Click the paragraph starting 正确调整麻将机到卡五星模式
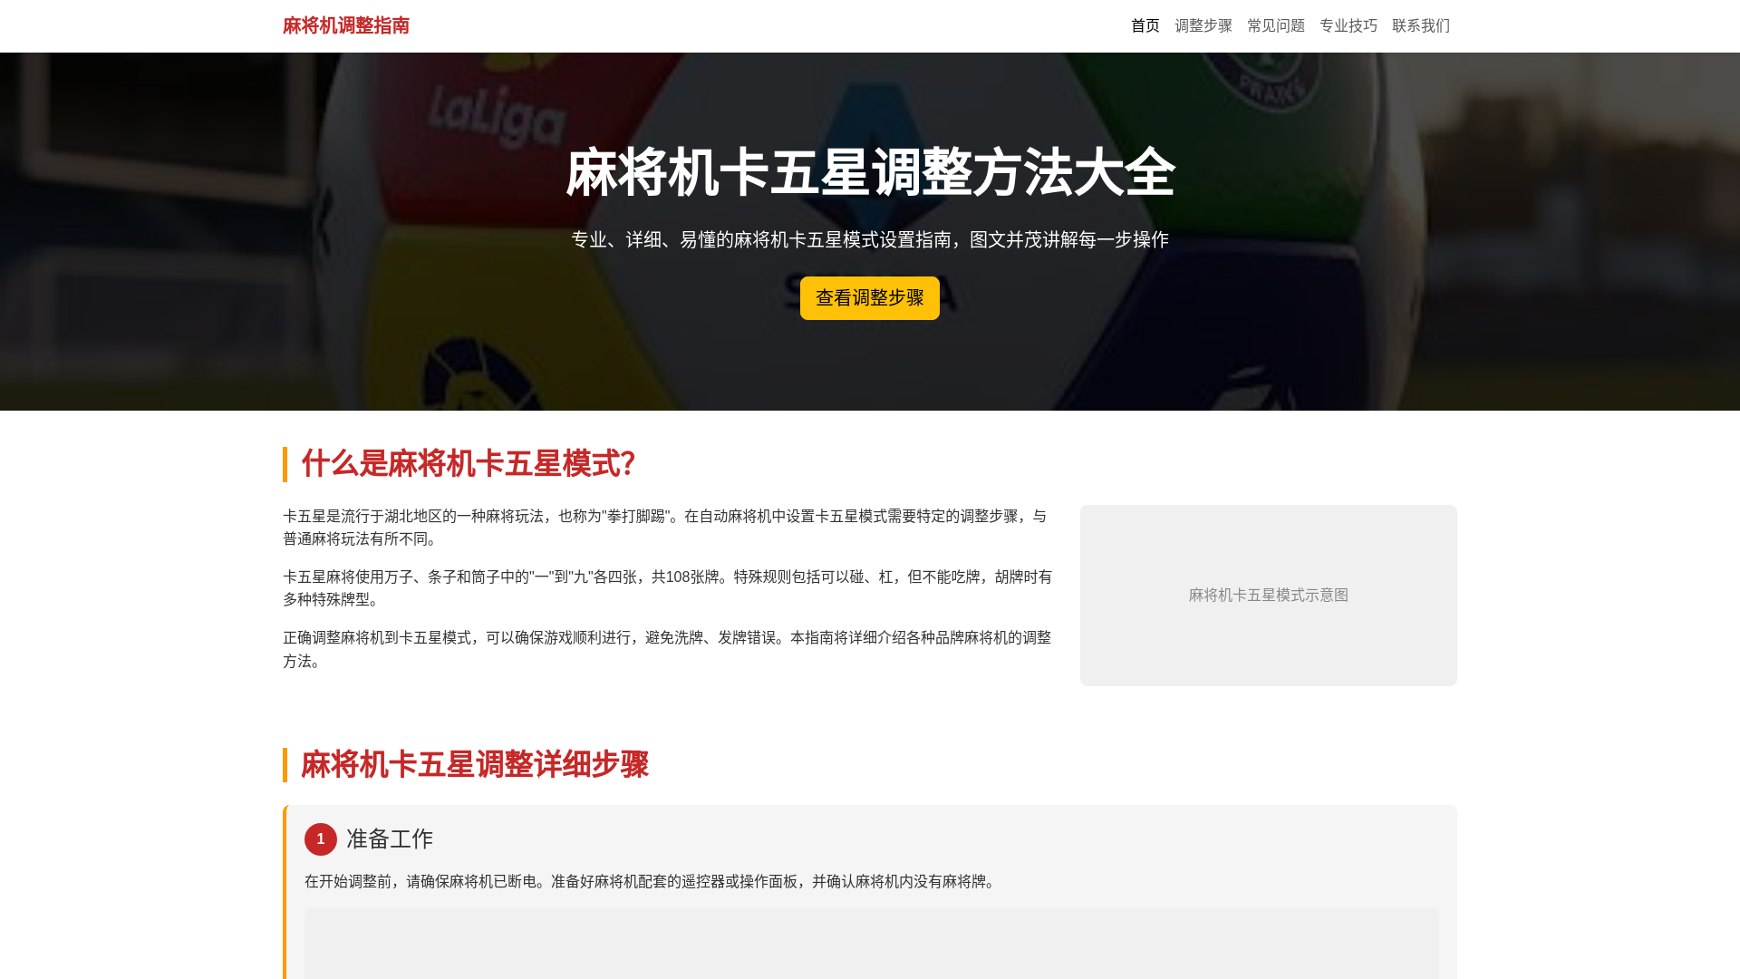This screenshot has height=979, width=1740. [x=667, y=649]
